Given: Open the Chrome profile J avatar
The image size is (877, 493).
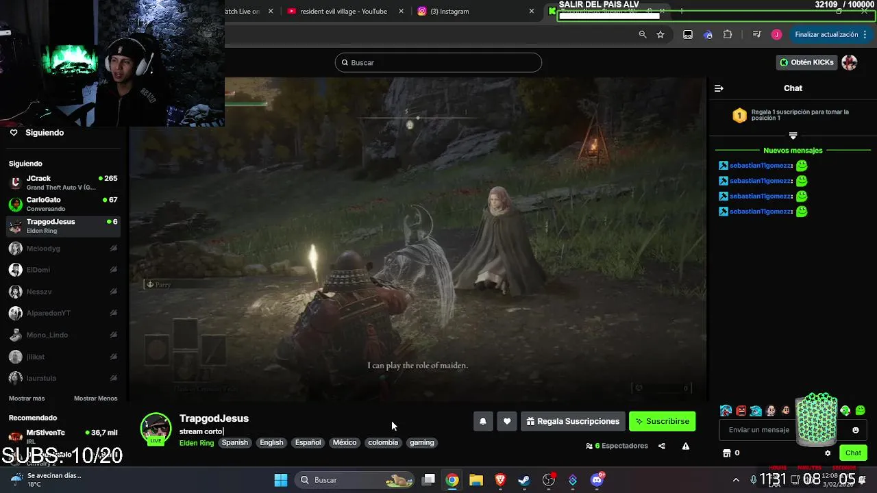Looking at the screenshot, I should (x=776, y=34).
